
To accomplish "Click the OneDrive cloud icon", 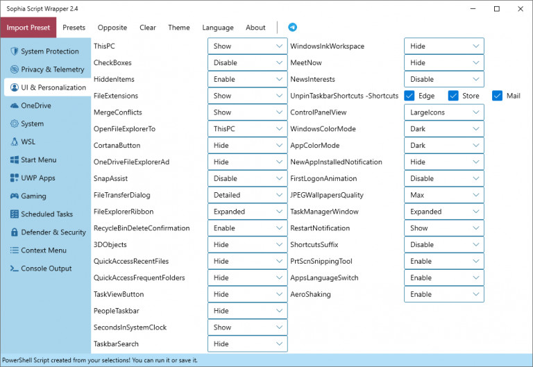I will [x=15, y=105].
